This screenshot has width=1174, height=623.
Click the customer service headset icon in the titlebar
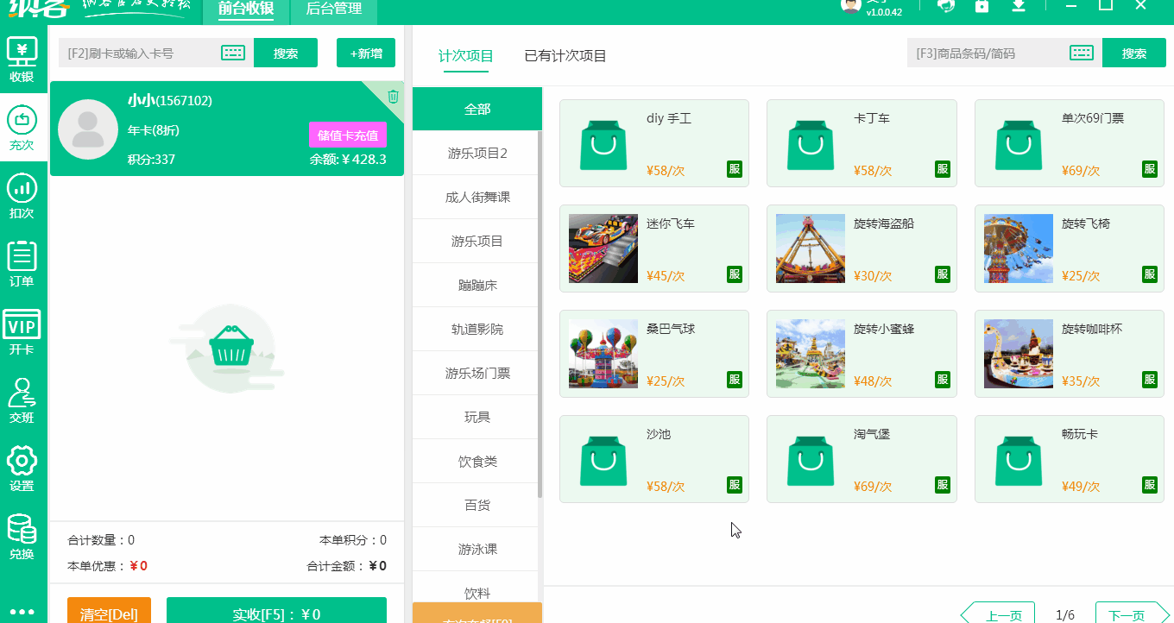(946, 8)
